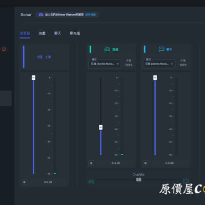Click the Master volume slider handle
205x205 pixels.
click(x=33, y=77)
